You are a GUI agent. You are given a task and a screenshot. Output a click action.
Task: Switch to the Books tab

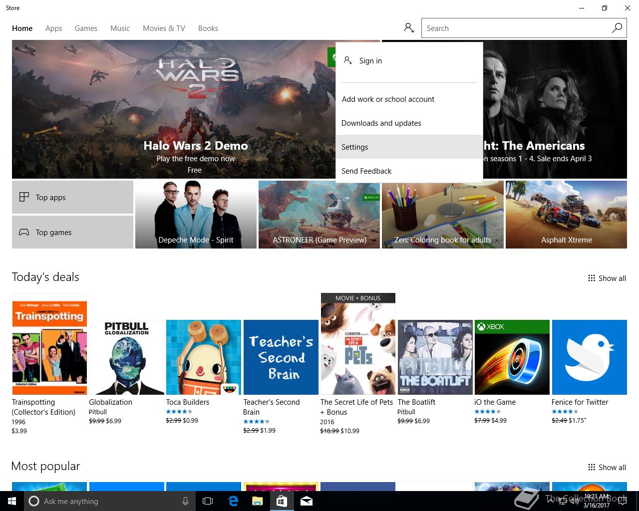click(208, 28)
